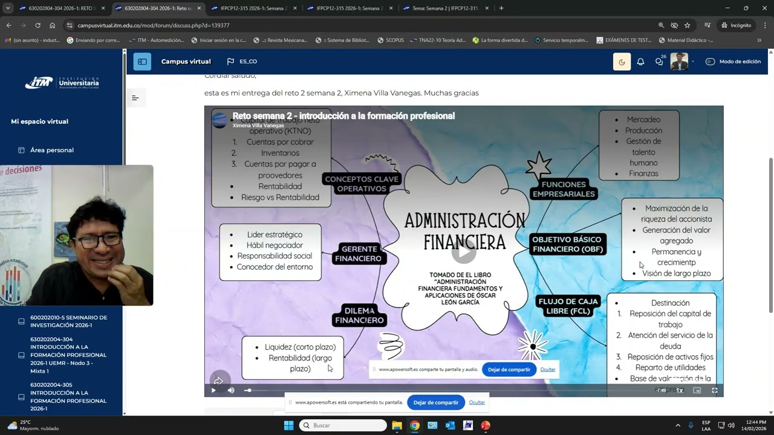Show more bookmarks chevron

759,40
